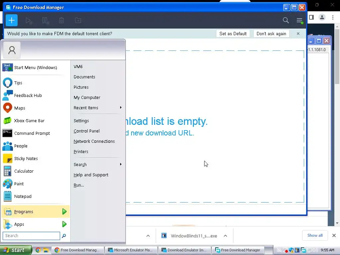Click the taskbar volume icon

click(315, 250)
